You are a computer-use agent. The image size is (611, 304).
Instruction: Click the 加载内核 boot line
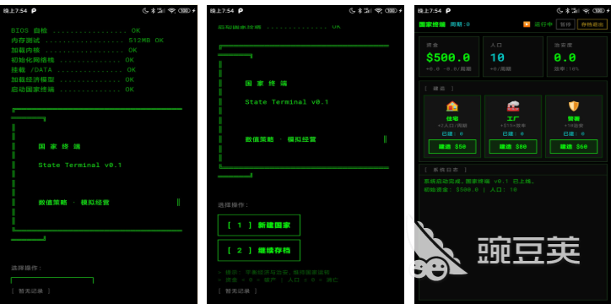(74, 51)
